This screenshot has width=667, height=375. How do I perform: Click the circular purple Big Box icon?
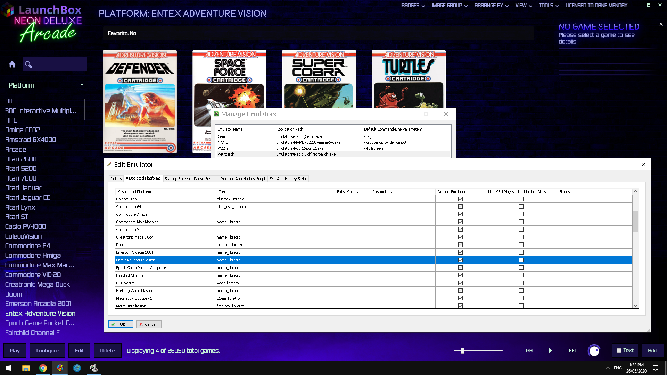tap(594, 351)
